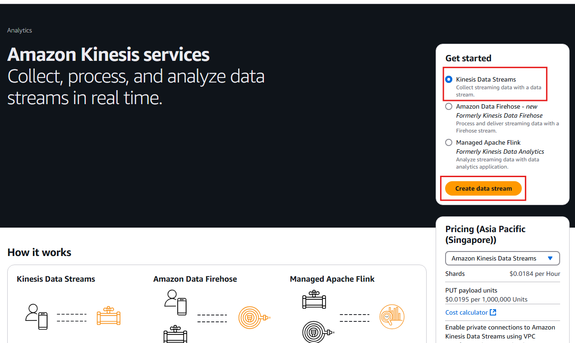Select Managed Apache Flink radio option
The width and height of the screenshot is (575, 343).
coord(449,142)
